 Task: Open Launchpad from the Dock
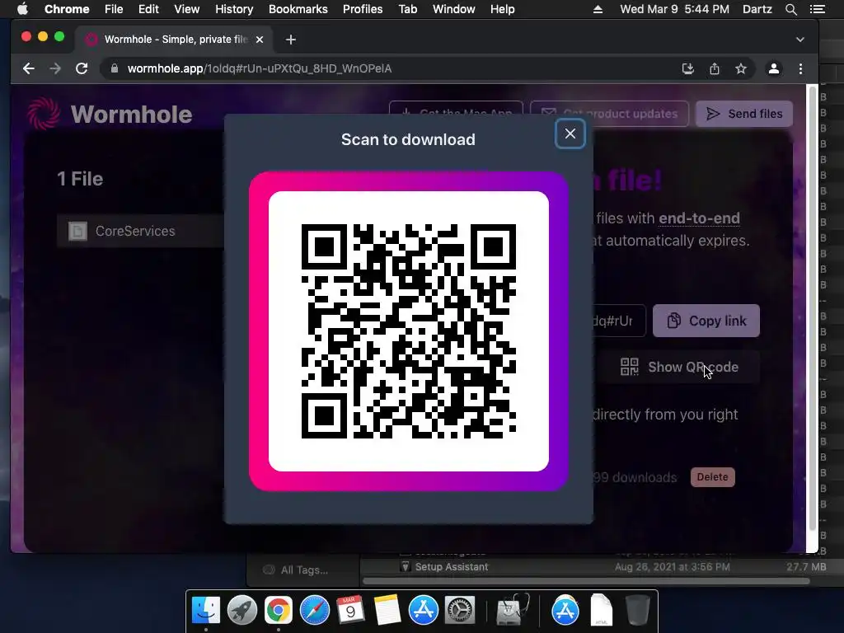pyautogui.click(x=242, y=610)
